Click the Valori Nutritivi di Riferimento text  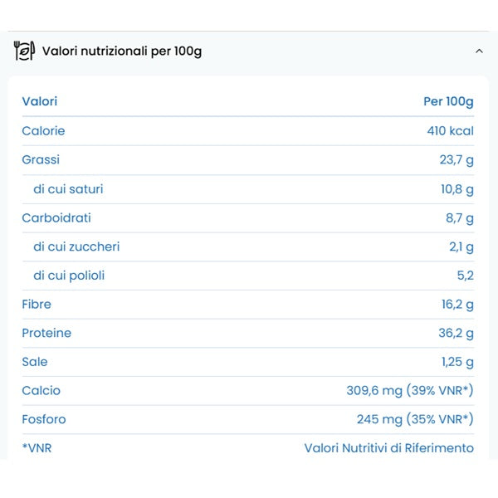[388, 448]
